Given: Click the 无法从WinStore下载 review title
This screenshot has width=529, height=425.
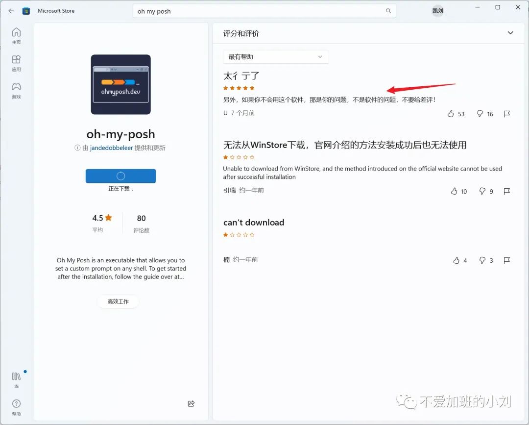Looking at the screenshot, I should 345,145.
